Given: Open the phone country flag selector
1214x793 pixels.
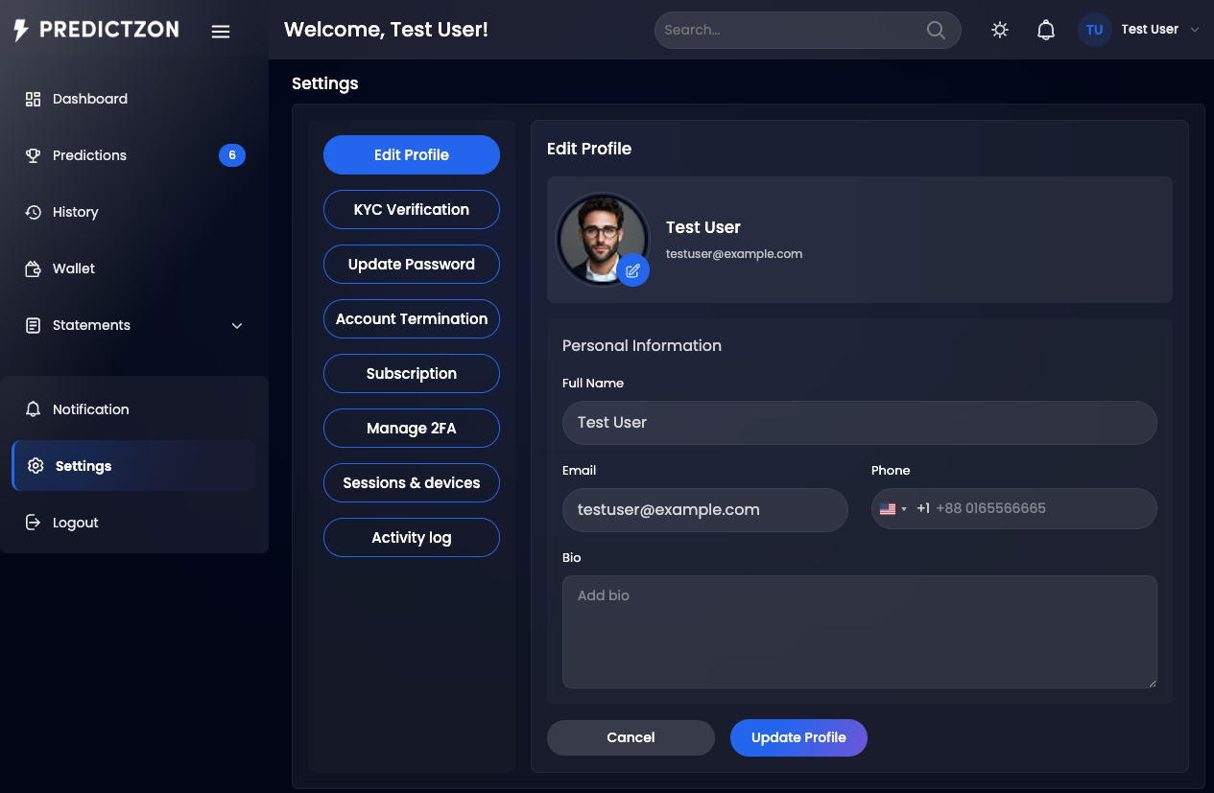Looking at the screenshot, I should pyautogui.click(x=893, y=509).
